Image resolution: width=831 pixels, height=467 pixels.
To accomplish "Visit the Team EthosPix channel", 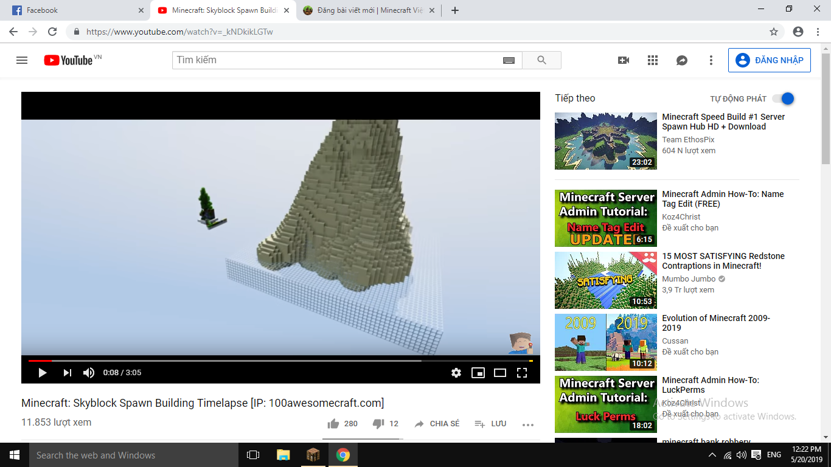I will pyautogui.click(x=688, y=140).
